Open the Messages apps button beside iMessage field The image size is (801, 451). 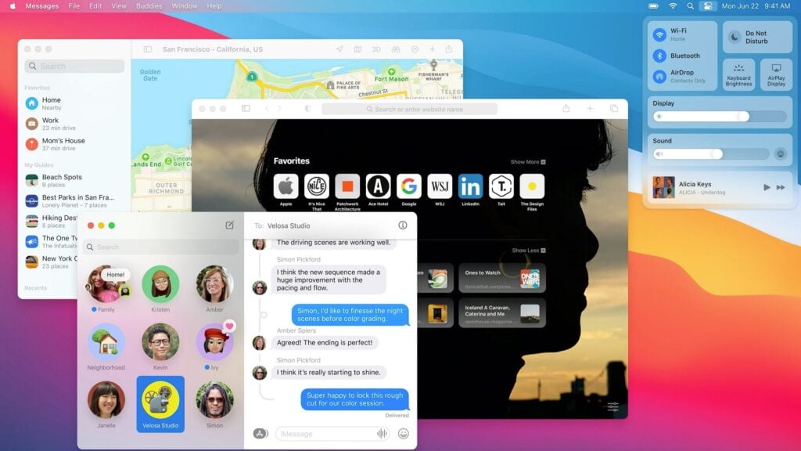[260, 433]
